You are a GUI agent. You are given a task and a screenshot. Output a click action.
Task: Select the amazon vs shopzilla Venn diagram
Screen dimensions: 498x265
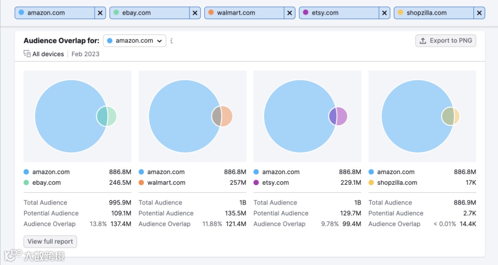(x=422, y=116)
